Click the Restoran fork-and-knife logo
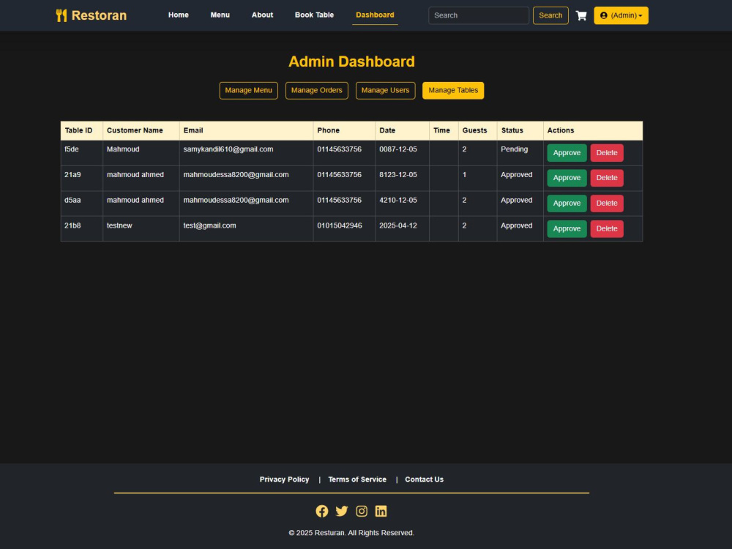Image resolution: width=732 pixels, height=549 pixels. coord(61,15)
